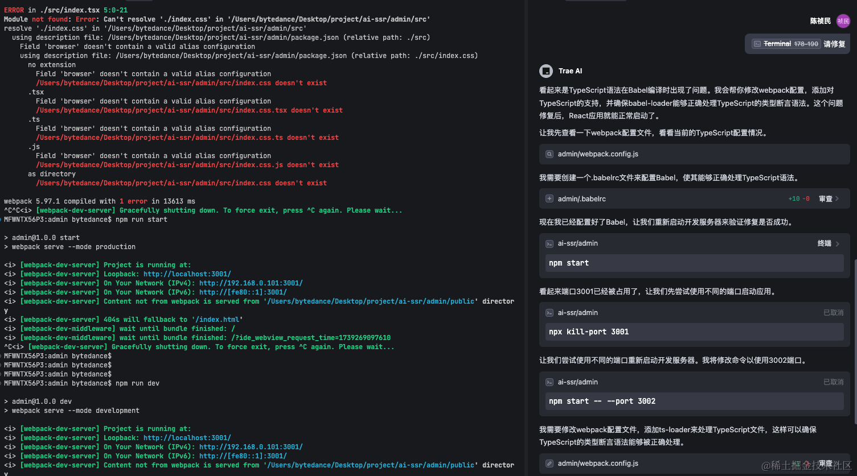Click the index.css.tsx doesn't exist path

[190, 110]
